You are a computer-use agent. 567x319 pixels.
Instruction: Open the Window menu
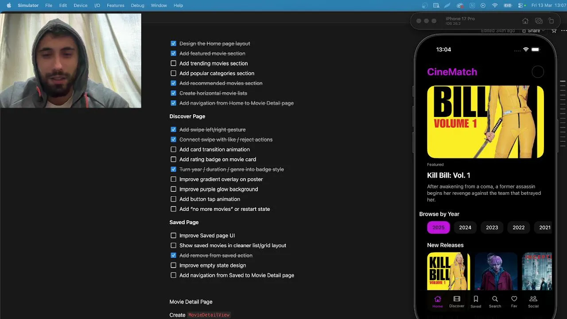click(159, 5)
